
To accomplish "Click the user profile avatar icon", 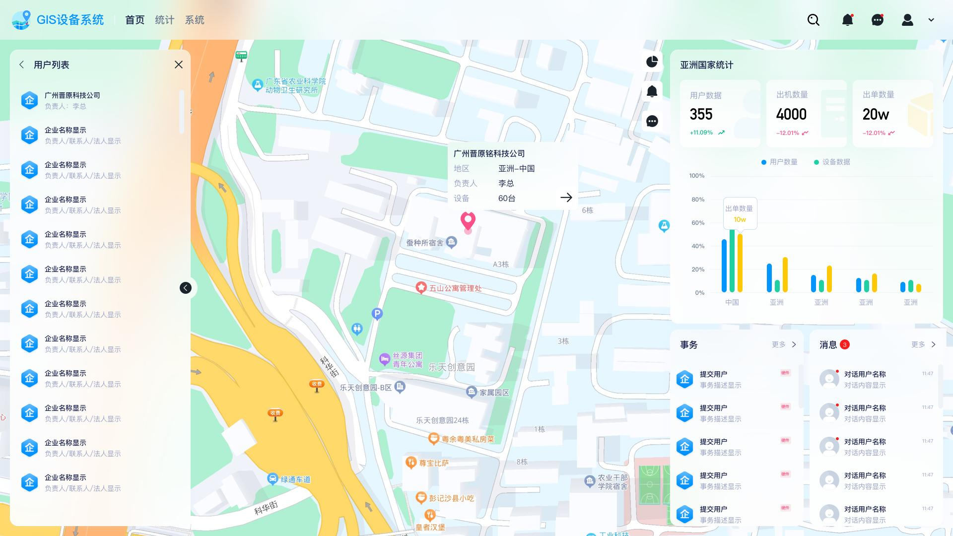I will click(907, 20).
